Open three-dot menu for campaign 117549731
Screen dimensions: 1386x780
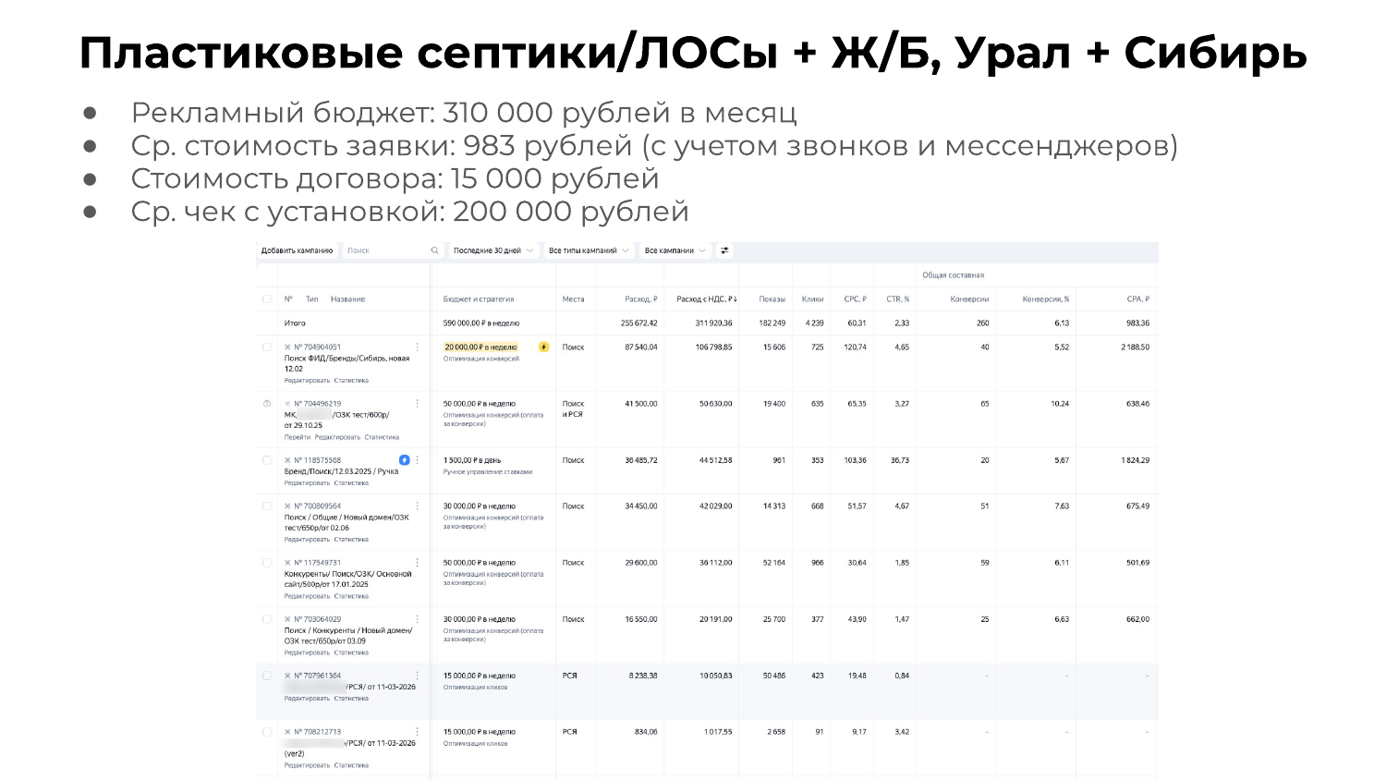pos(418,563)
